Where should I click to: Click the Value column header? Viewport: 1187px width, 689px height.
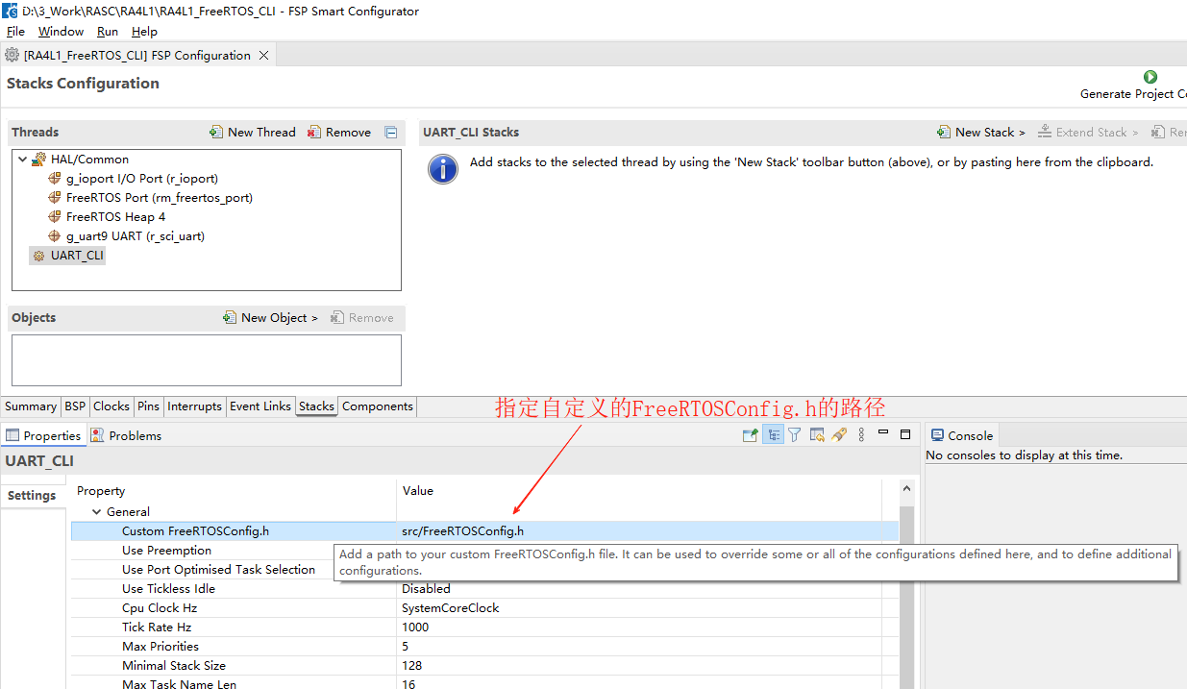tap(417, 491)
